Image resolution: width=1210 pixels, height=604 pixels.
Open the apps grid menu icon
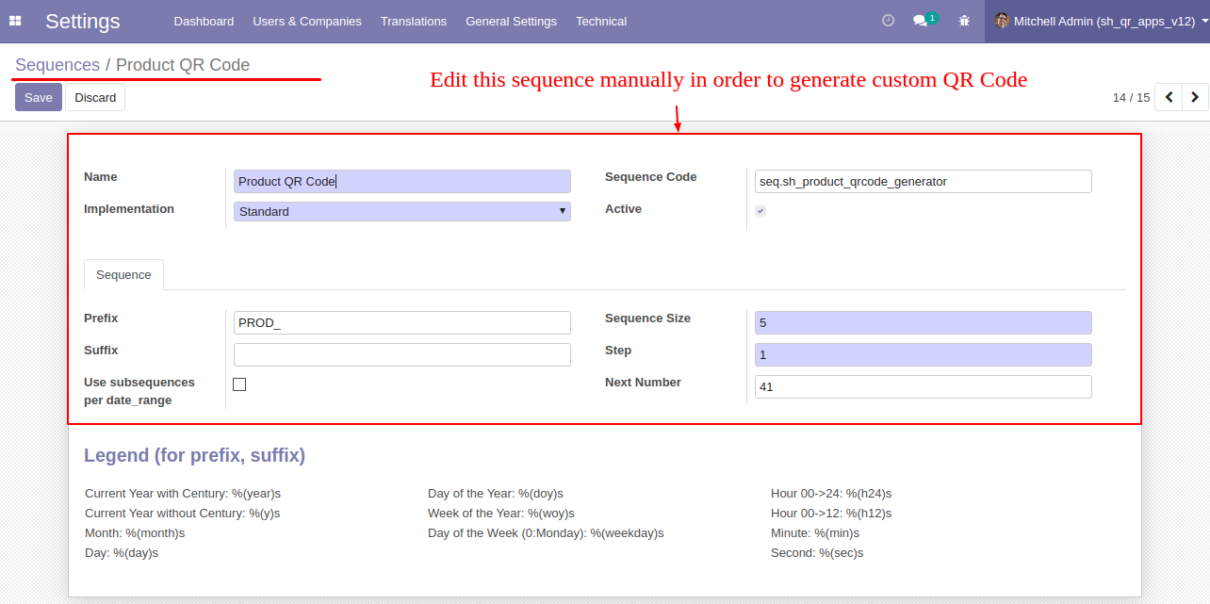point(15,21)
